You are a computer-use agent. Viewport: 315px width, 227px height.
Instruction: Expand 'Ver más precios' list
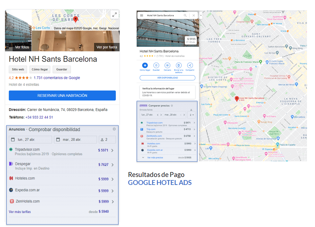click(x=155, y=158)
